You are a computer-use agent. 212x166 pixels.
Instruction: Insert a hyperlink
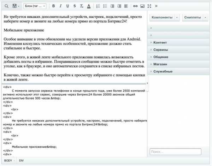click(135, 6)
